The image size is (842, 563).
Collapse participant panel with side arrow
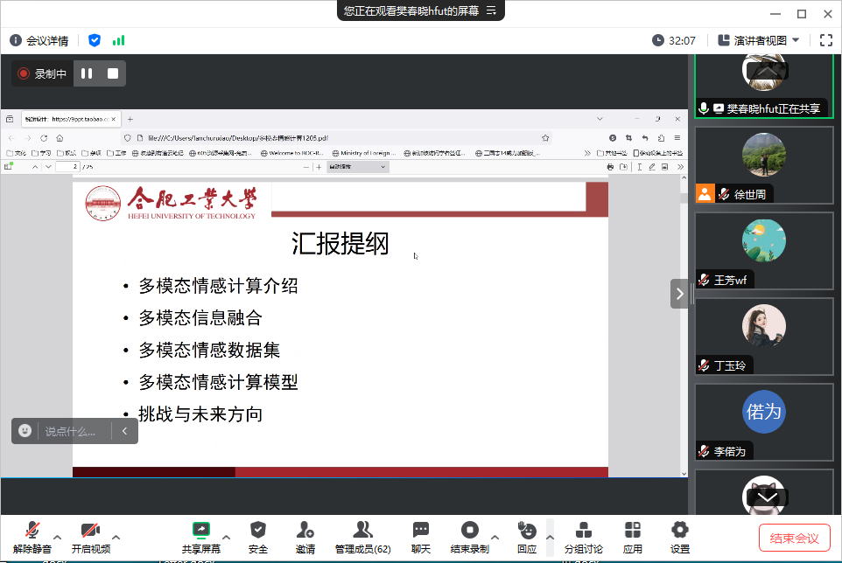coord(680,294)
